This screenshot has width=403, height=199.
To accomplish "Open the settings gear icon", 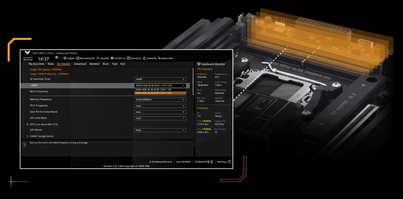I will click(57, 57).
